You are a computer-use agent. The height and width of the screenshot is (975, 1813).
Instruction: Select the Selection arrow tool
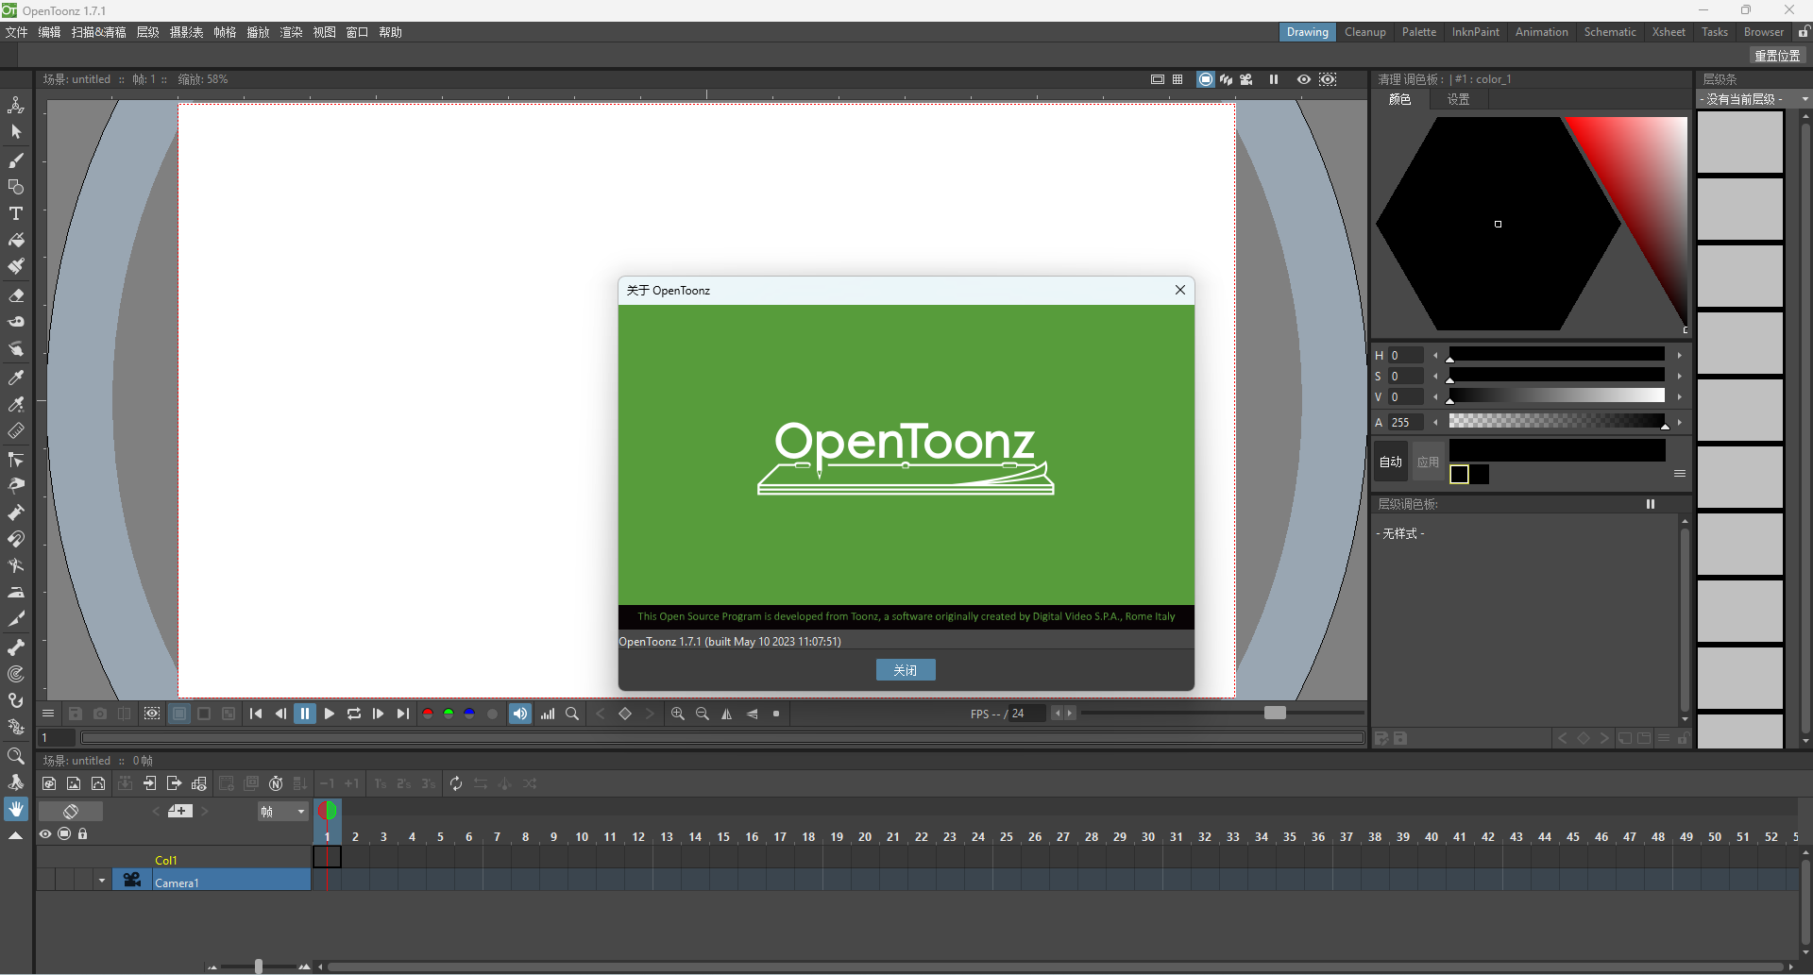point(16,132)
